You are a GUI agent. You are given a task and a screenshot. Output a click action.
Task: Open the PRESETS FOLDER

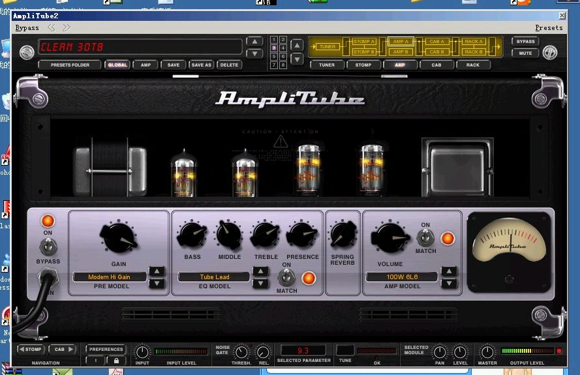pyautogui.click(x=70, y=65)
